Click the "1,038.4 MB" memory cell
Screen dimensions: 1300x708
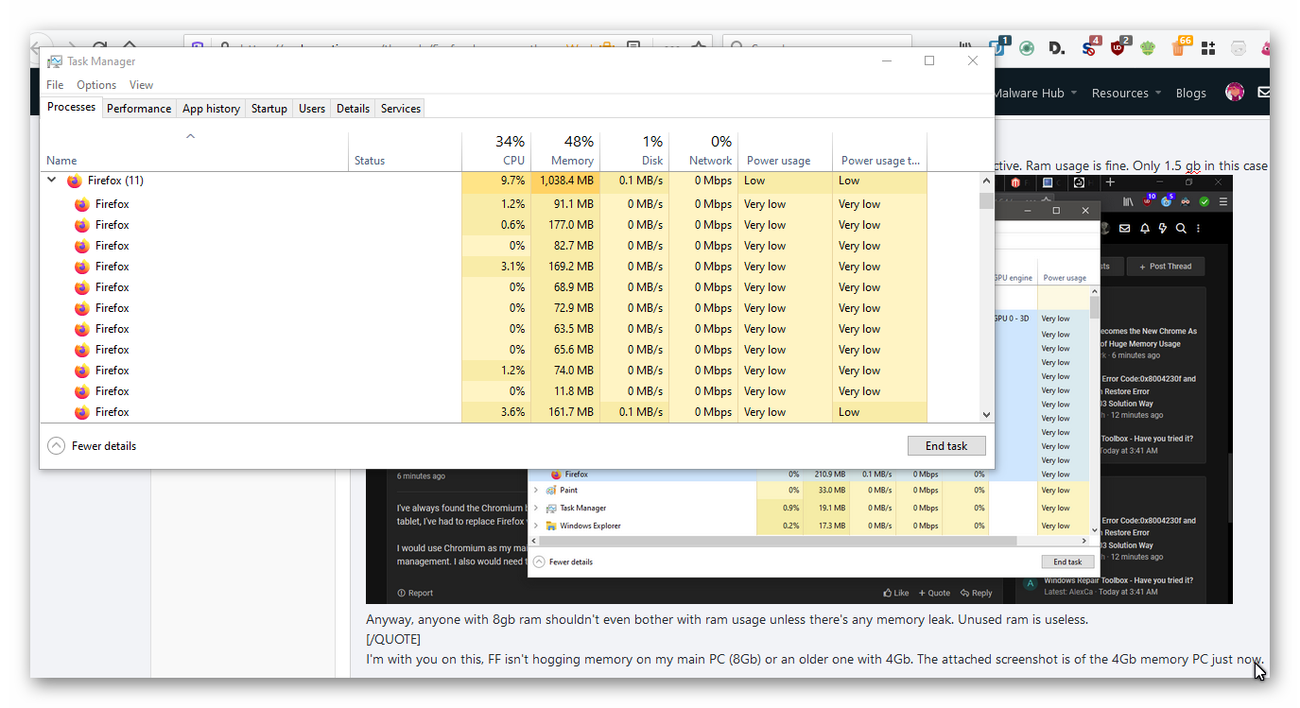point(566,181)
